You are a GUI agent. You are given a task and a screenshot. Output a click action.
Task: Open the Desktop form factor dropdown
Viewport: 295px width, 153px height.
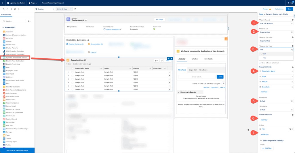click(45, 9)
